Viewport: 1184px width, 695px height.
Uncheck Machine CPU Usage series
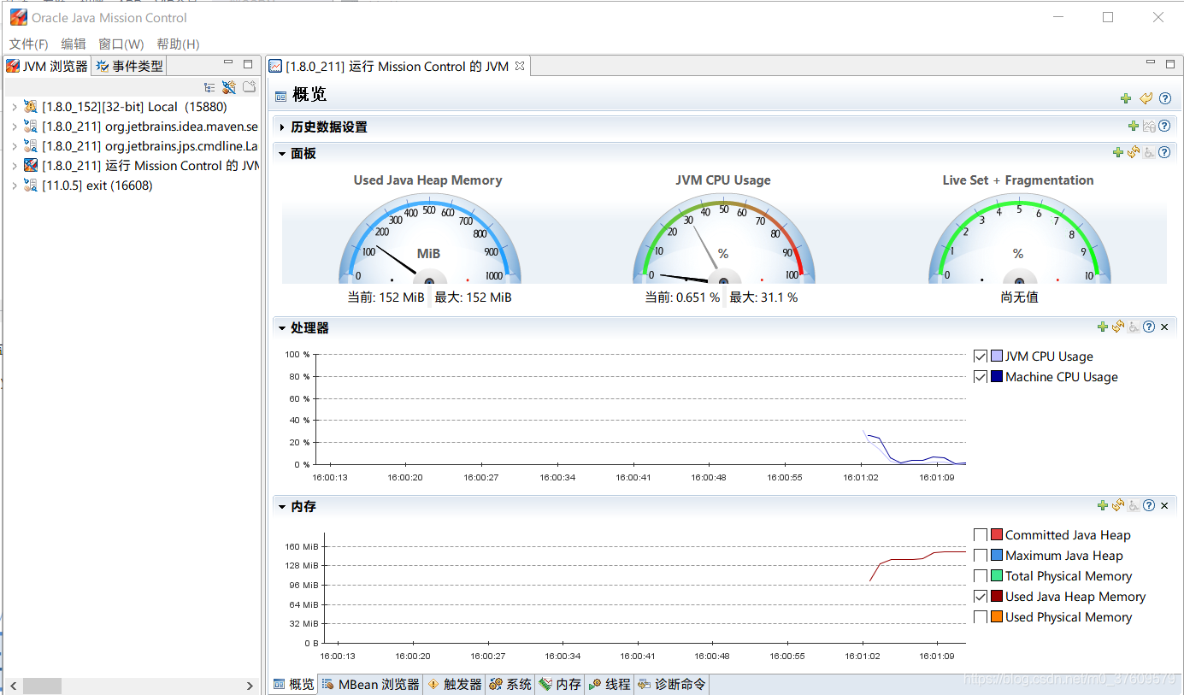point(981,377)
